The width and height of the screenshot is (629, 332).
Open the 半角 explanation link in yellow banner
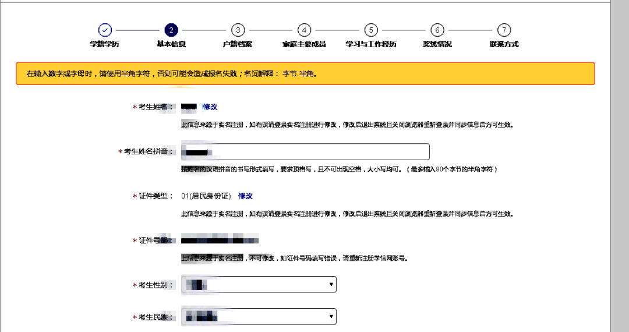[x=306, y=74]
